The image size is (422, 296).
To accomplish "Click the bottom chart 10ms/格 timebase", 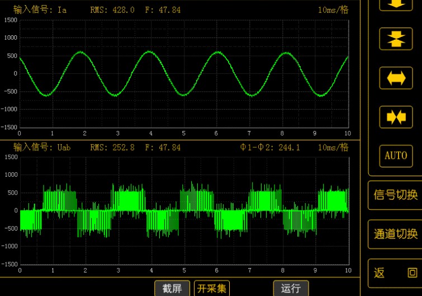I will click(x=333, y=147).
